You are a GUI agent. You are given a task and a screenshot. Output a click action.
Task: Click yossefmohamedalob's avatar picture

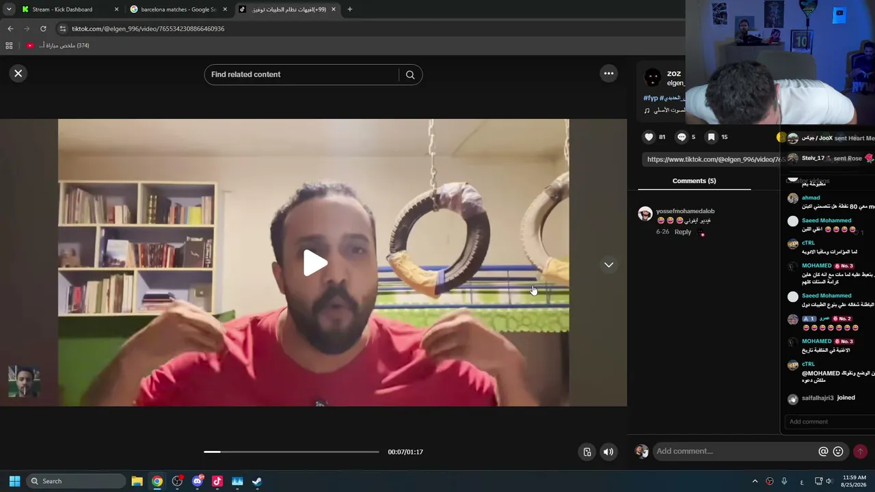(645, 214)
